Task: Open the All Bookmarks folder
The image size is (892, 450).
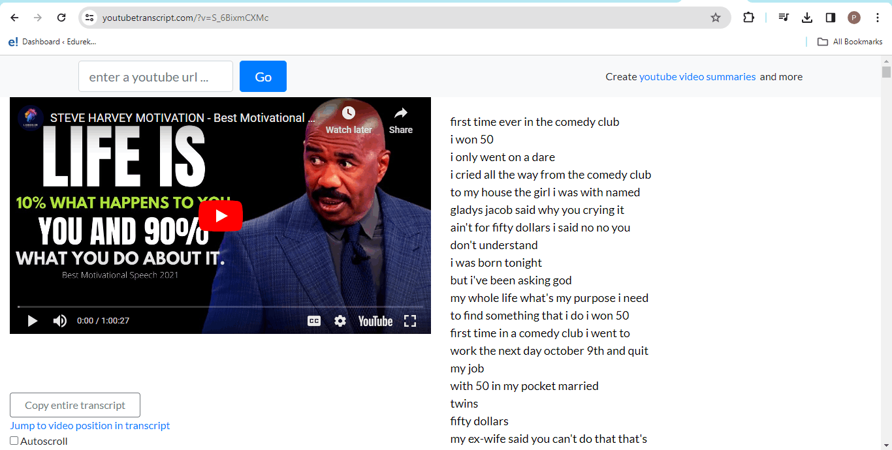Action: (x=850, y=42)
